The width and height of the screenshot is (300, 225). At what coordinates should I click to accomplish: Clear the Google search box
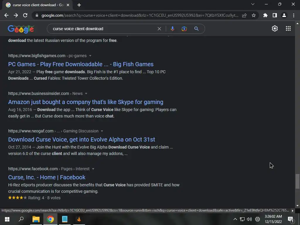[159, 29]
